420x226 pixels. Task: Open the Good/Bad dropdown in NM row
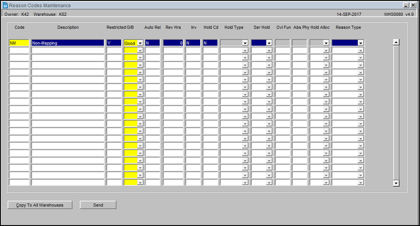pyautogui.click(x=140, y=43)
